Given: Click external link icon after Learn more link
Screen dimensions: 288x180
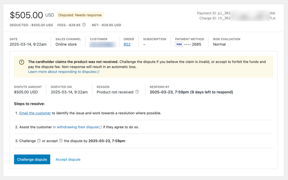Looking at the screenshot, I should [x=98, y=72].
